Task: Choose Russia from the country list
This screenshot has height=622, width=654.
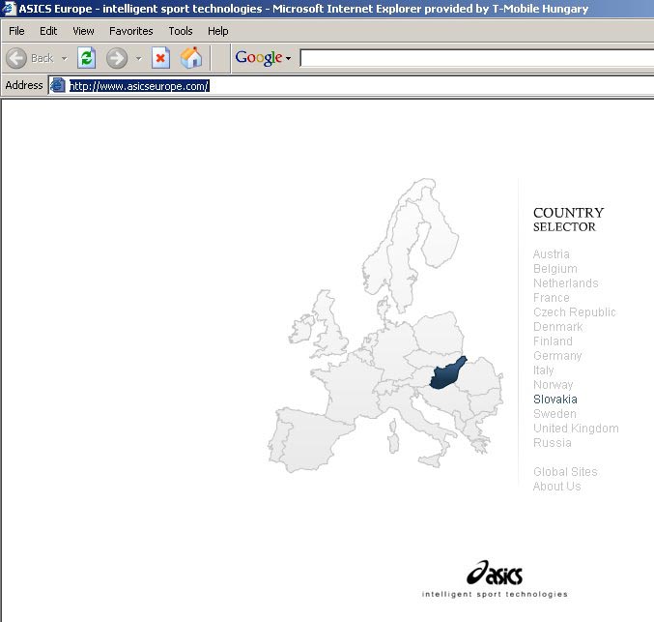Action: 553,443
